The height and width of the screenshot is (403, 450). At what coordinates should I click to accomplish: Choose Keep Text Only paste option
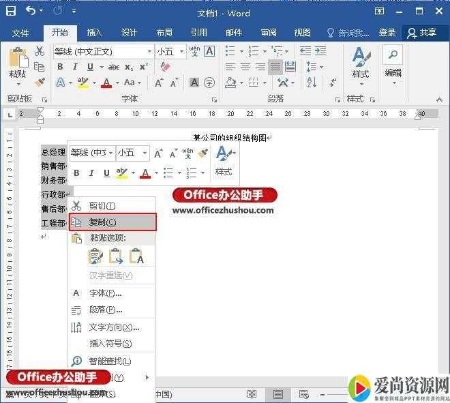tap(136, 256)
